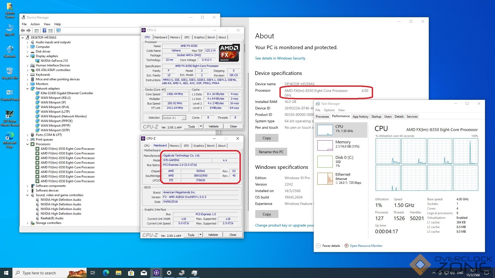Open Resource Monitor link
495x278 pixels.
[x=366, y=246]
